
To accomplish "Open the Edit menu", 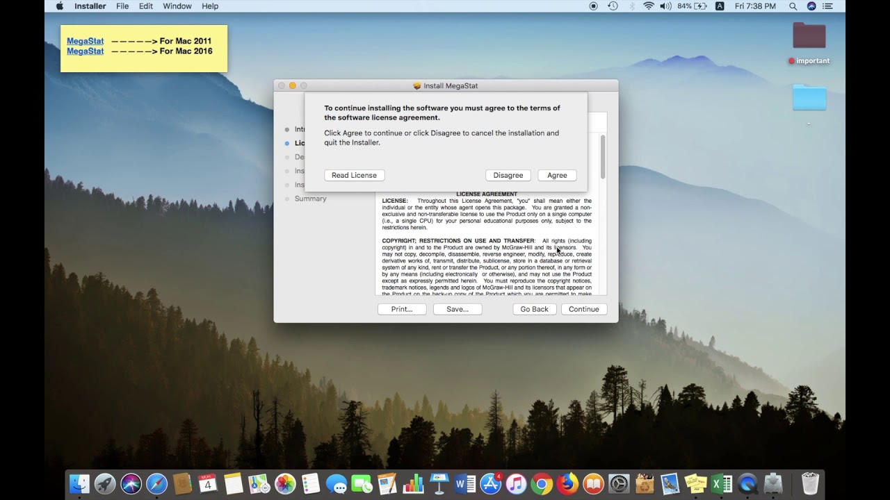I will tap(146, 6).
